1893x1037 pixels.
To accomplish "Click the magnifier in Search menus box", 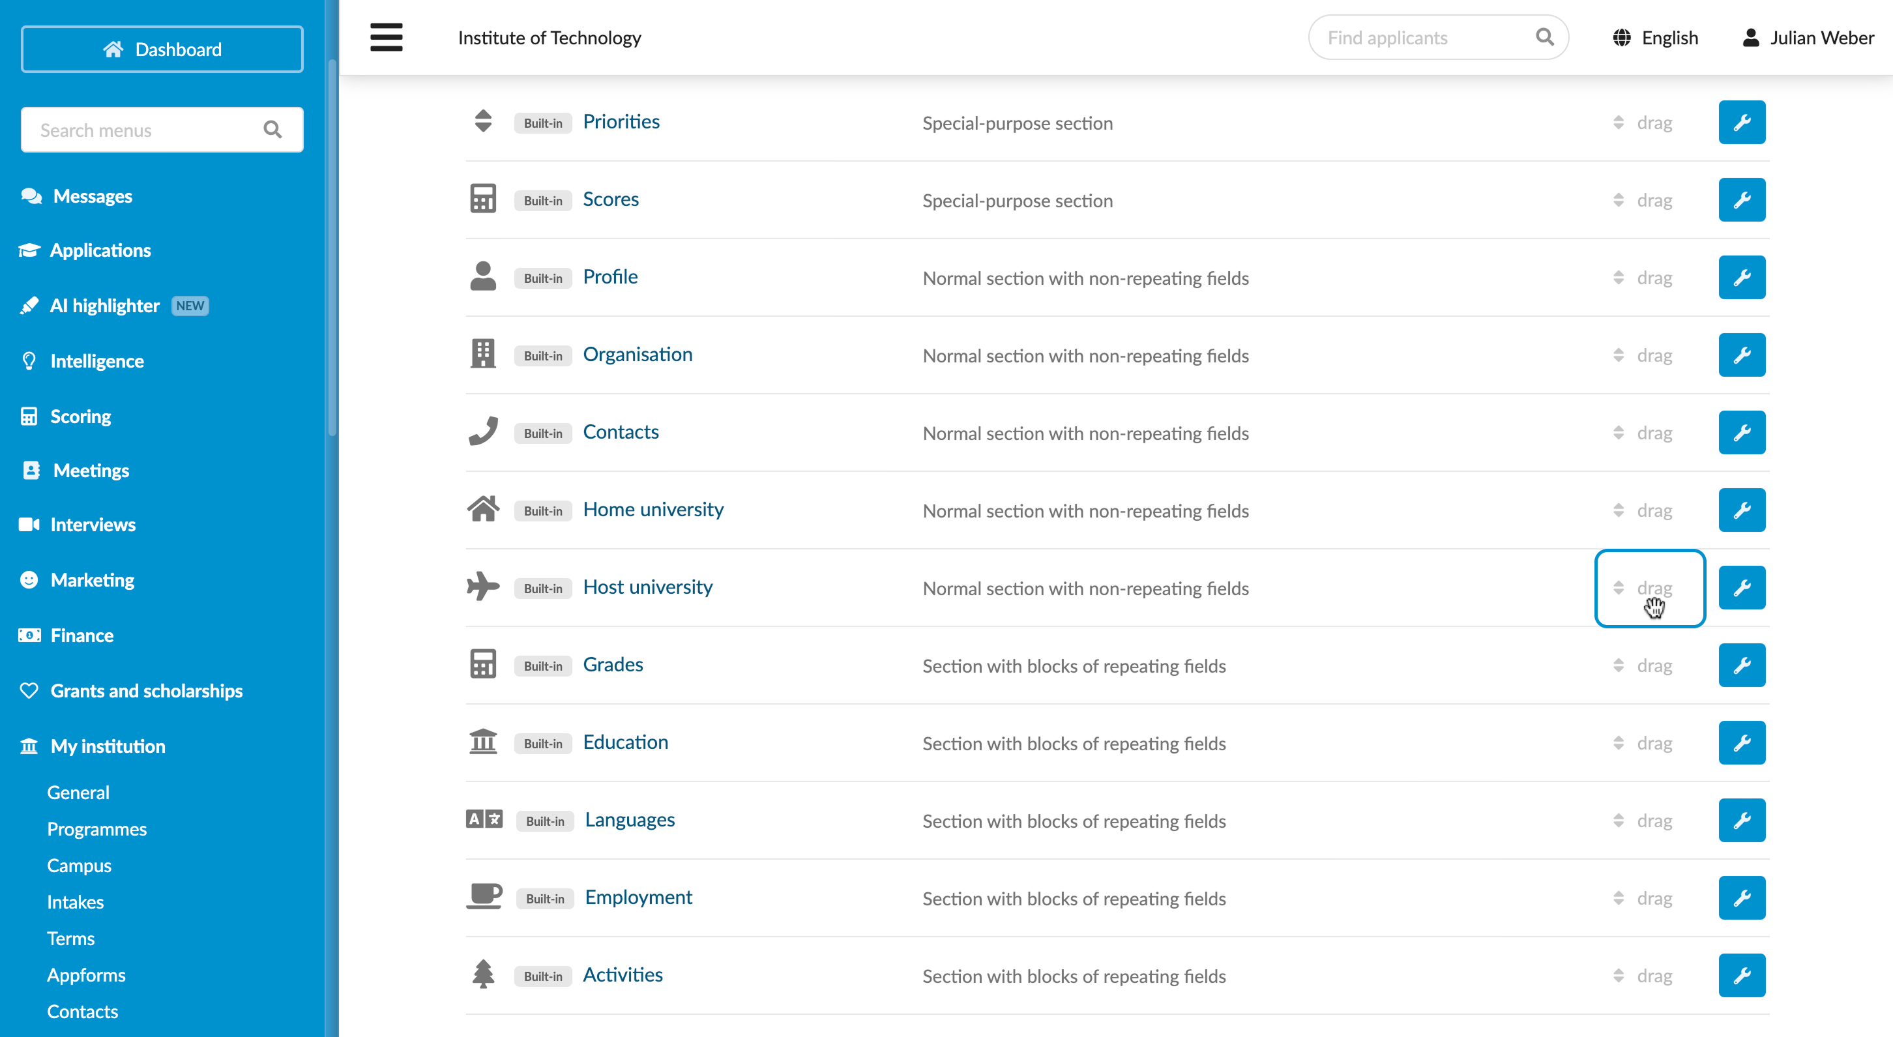I will 272,130.
